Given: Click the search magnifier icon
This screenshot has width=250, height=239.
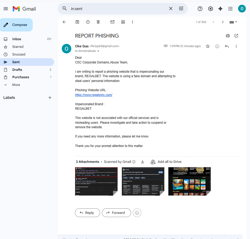Looking at the screenshot, I should pyautogui.click(x=65, y=8).
